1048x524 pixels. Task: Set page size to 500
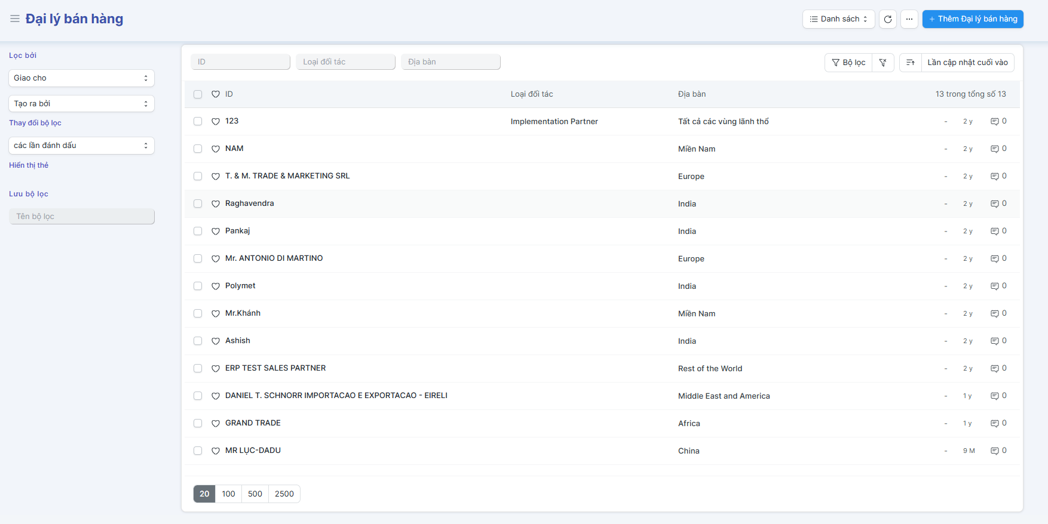click(x=255, y=494)
